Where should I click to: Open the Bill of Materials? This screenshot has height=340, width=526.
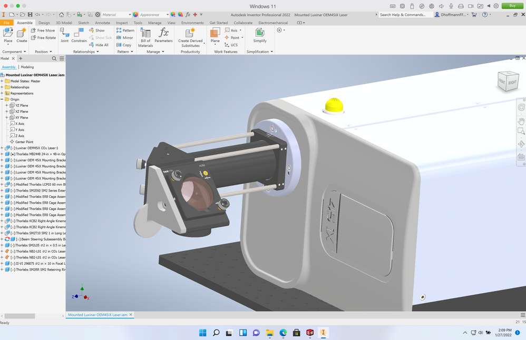(145, 37)
